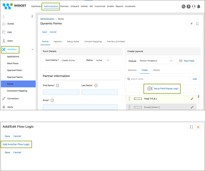Close the Add/Edit Flow Logic dialog
The image size is (205, 171).
(x=198, y=127)
